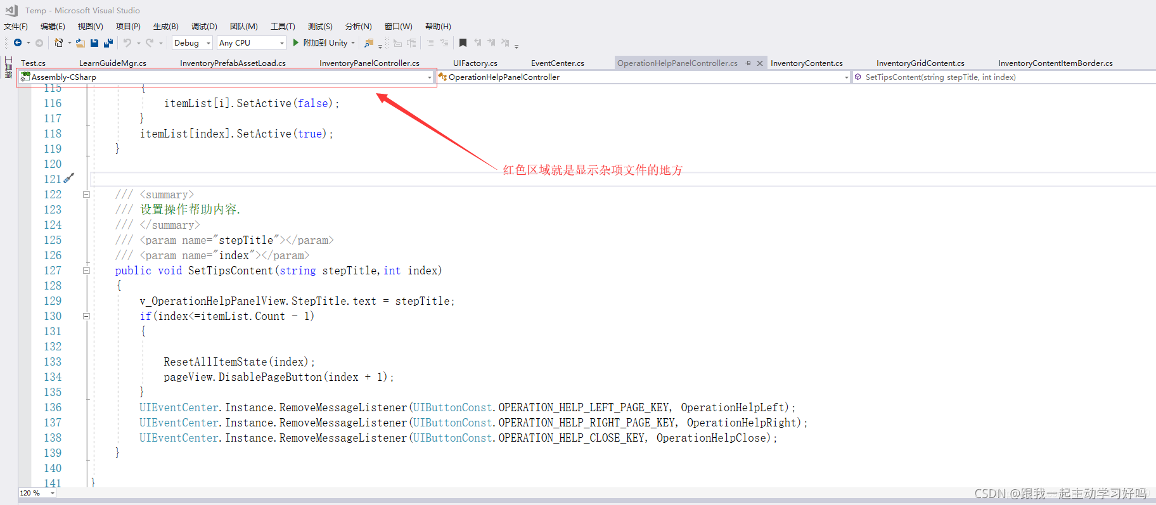The height and width of the screenshot is (505, 1156).
Task: Click the Visual Studio logo icon
Action: point(11,10)
